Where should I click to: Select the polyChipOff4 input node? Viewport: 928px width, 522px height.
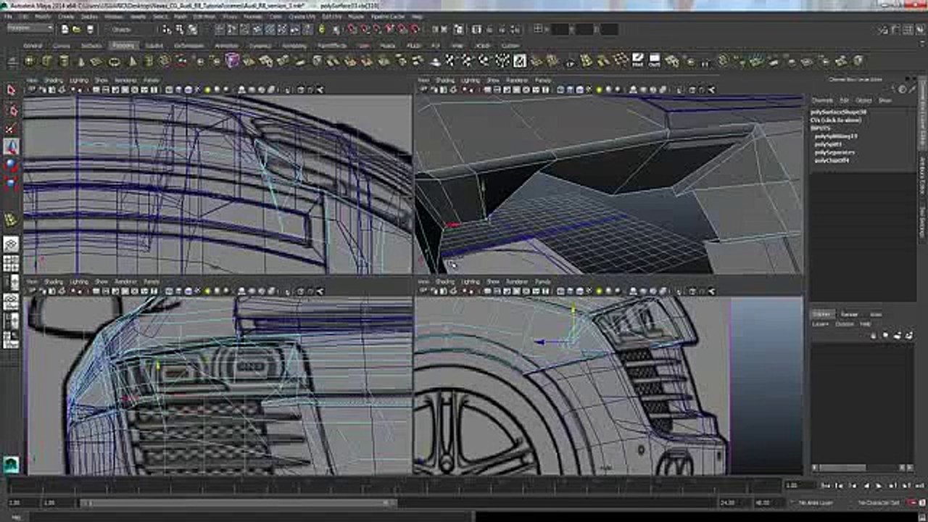click(832, 160)
